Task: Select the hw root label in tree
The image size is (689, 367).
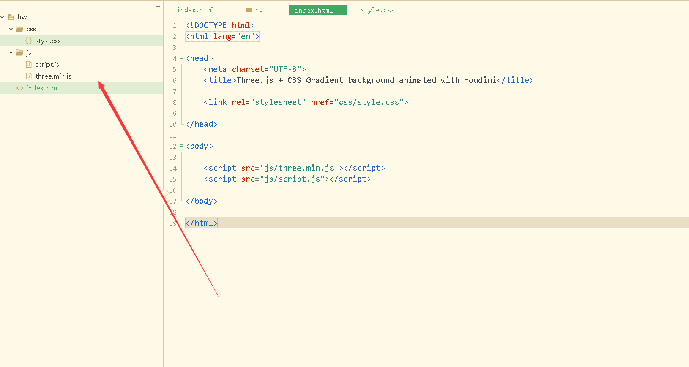Action: click(22, 17)
